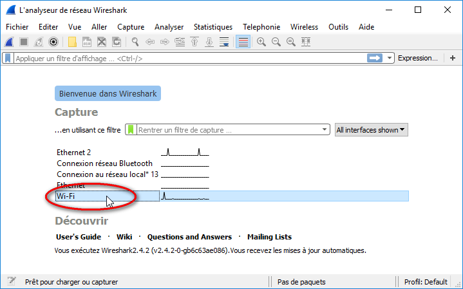The image size is (463, 289).
Task: Open a capture file via folder icon
Action: 72,42
